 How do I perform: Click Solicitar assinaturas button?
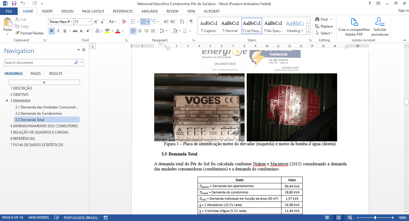(x=380, y=27)
